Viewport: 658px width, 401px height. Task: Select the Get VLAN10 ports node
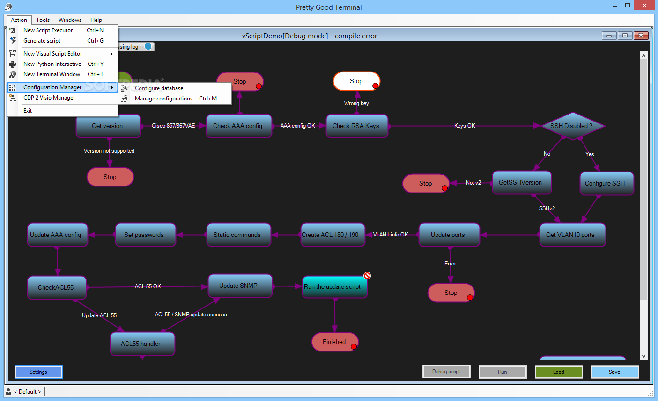click(572, 235)
